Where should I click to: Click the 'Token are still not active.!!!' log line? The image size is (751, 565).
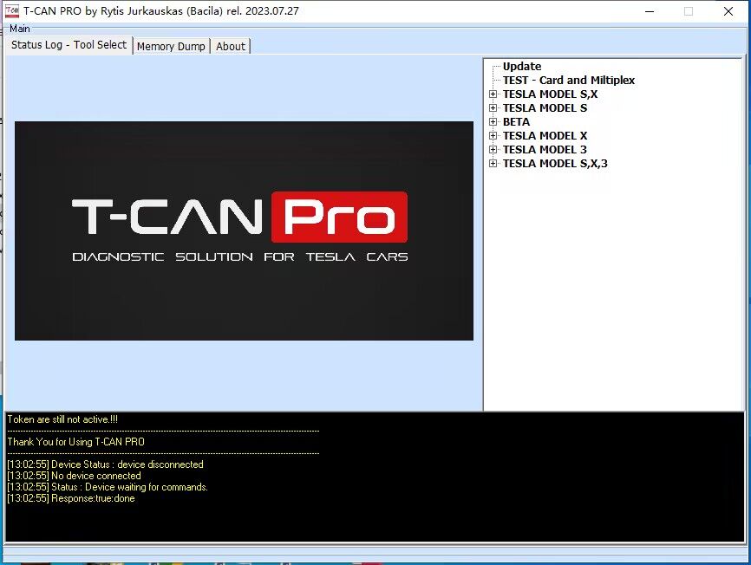point(62,419)
